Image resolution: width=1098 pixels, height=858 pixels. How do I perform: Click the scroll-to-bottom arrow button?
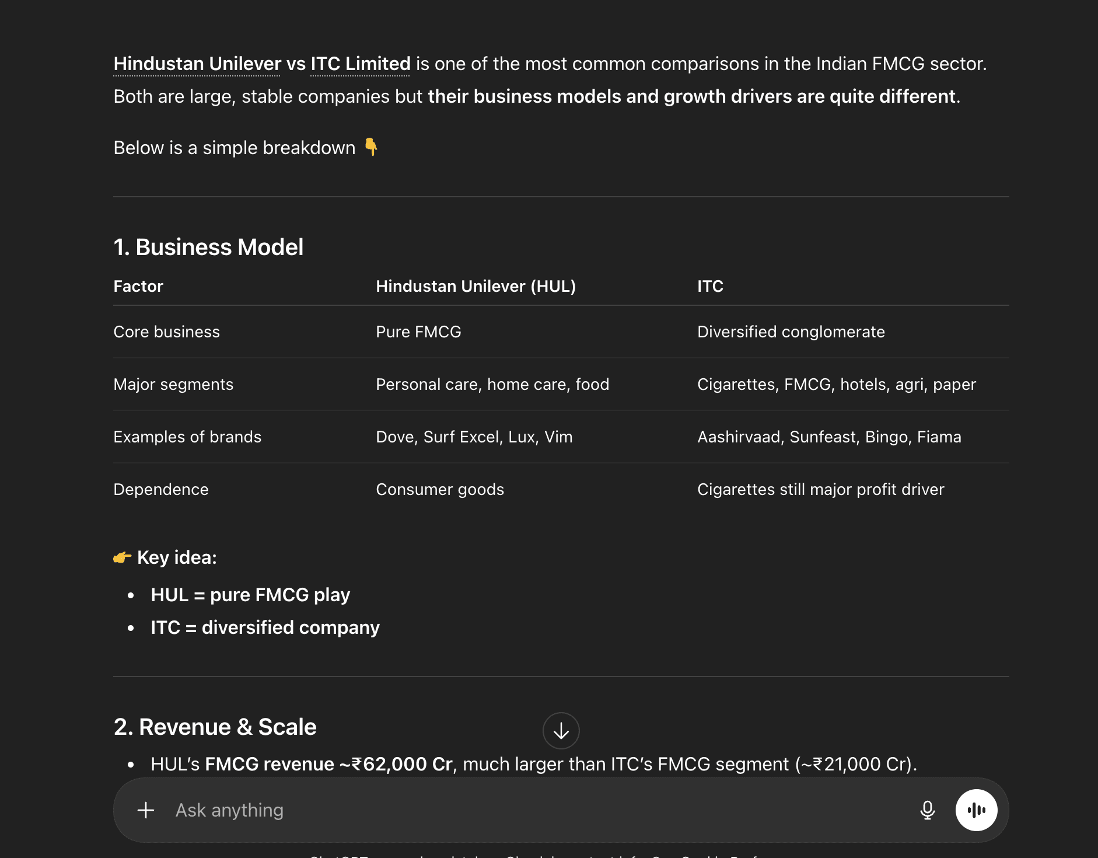pyautogui.click(x=561, y=731)
